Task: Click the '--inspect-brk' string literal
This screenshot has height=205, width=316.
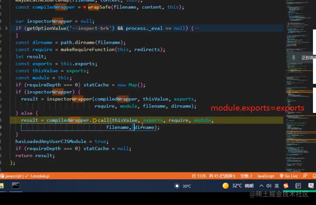Action: [90, 28]
